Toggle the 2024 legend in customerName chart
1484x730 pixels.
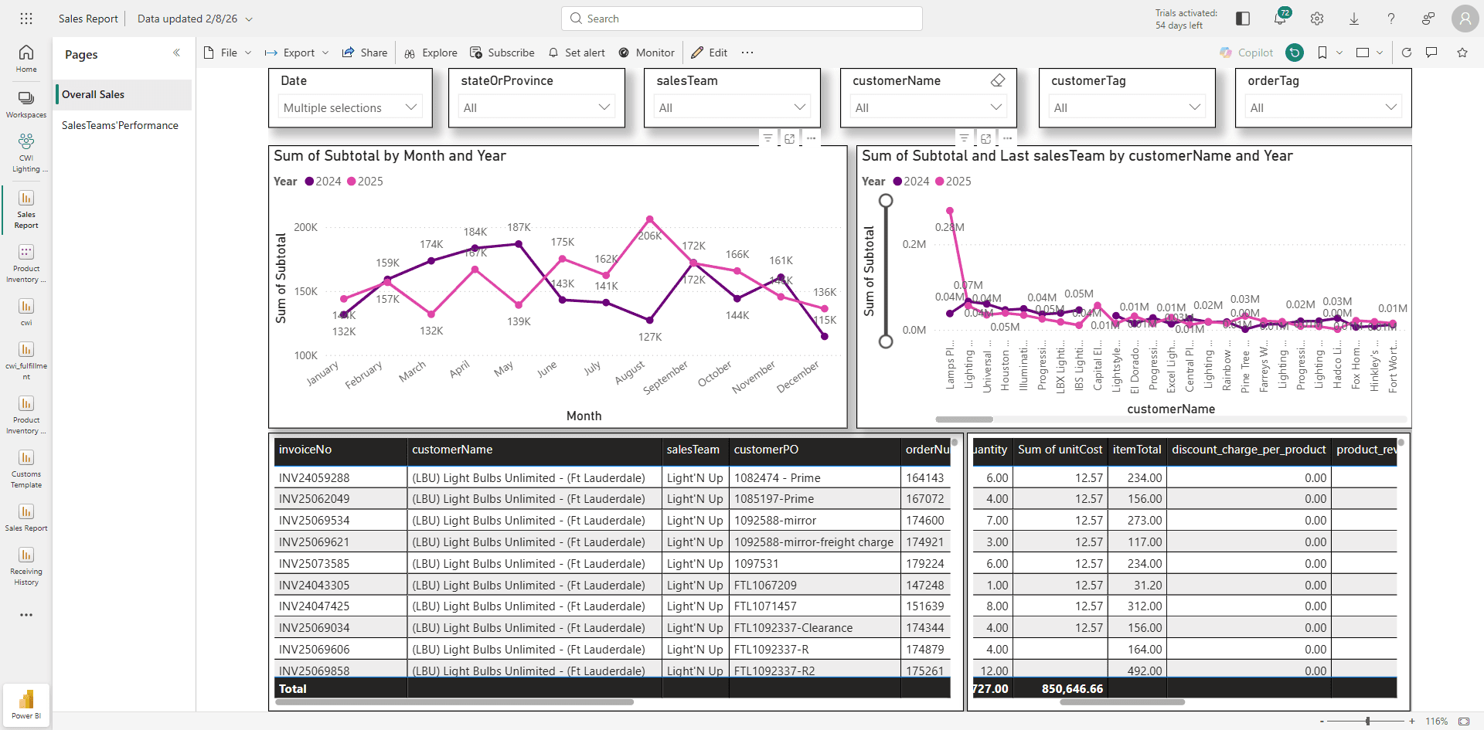[911, 182]
